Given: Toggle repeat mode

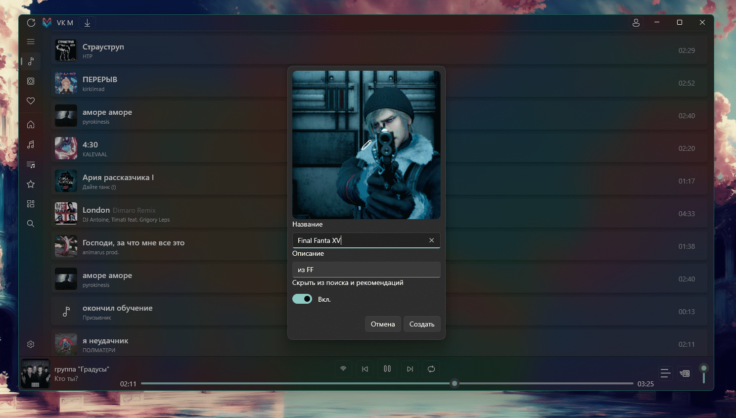Looking at the screenshot, I should 431,369.
